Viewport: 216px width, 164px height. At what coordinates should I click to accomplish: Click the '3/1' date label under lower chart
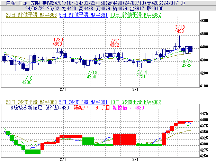click(135, 160)
